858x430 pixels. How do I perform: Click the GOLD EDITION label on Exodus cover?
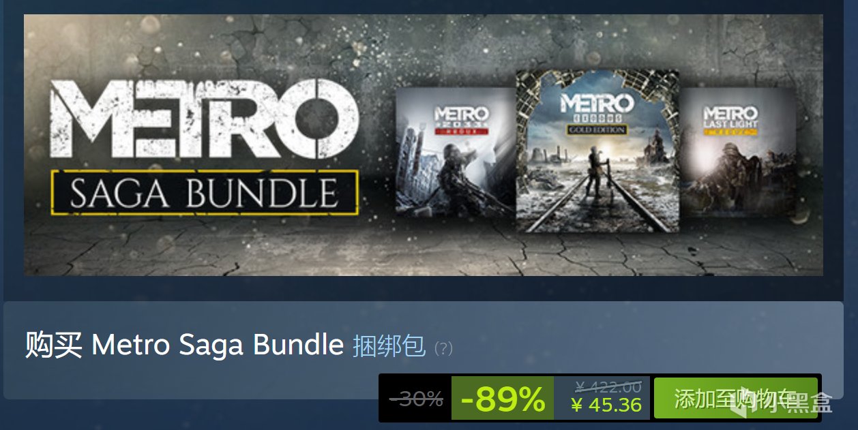point(595,130)
